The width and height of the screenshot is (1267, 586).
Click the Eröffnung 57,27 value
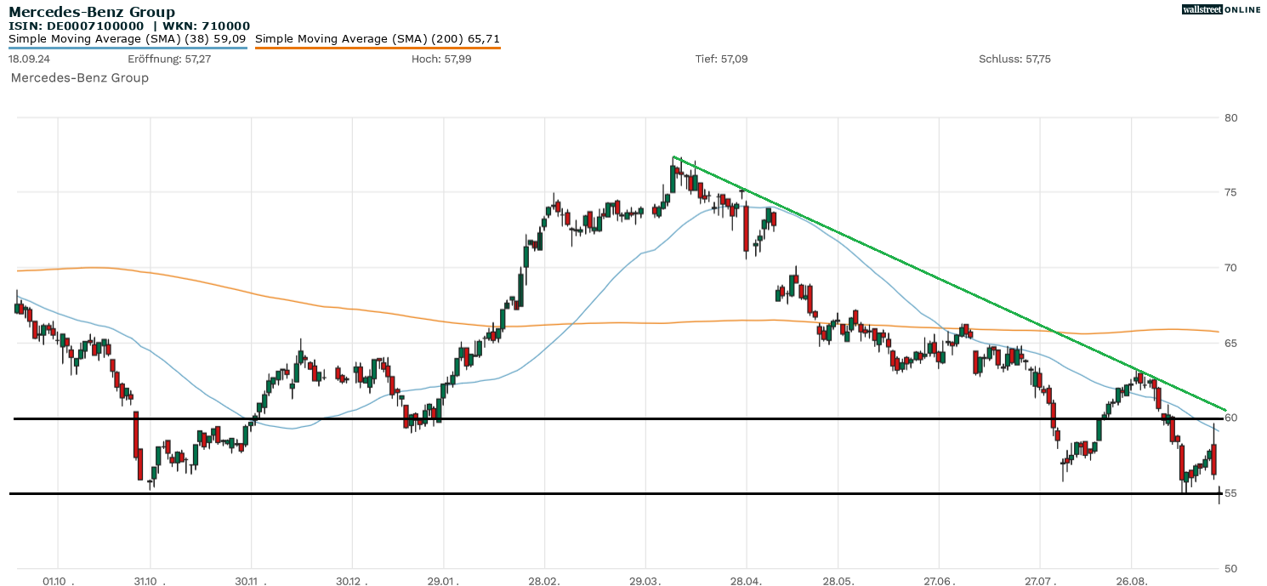tap(169, 59)
